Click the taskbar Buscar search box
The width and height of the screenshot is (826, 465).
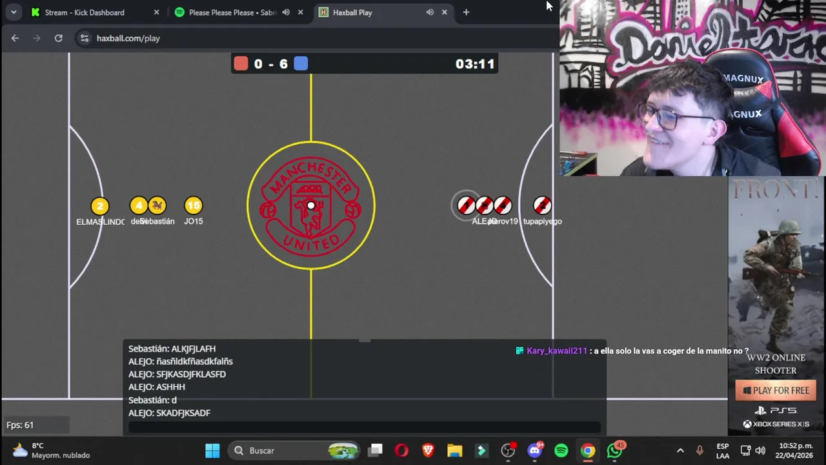tap(294, 450)
